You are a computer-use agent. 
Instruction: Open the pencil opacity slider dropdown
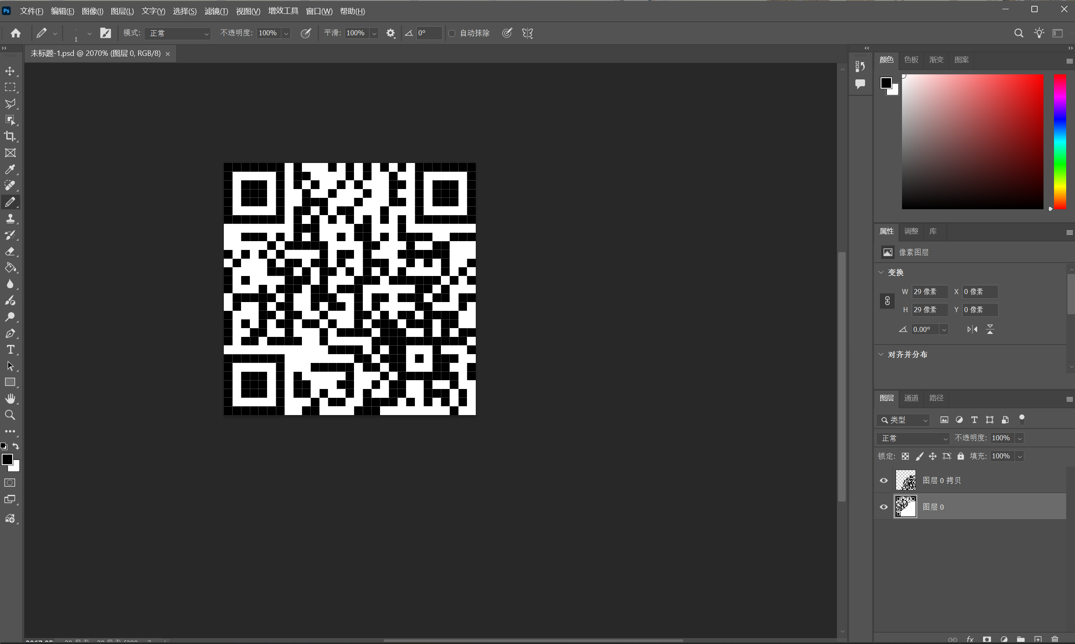tap(286, 34)
